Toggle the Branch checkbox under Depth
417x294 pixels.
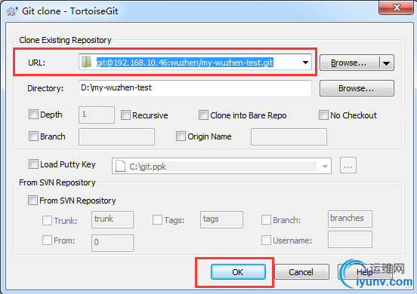(x=33, y=136)
